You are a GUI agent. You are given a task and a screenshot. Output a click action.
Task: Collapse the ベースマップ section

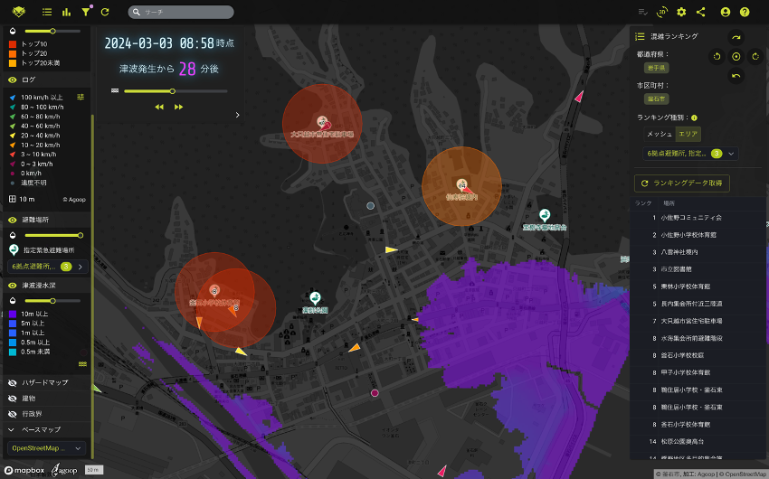(x=12, y=429)
